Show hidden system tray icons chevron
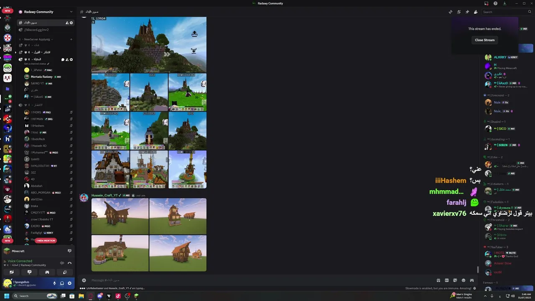Viewport: 535px width, 301px height. tap(485, 296)
